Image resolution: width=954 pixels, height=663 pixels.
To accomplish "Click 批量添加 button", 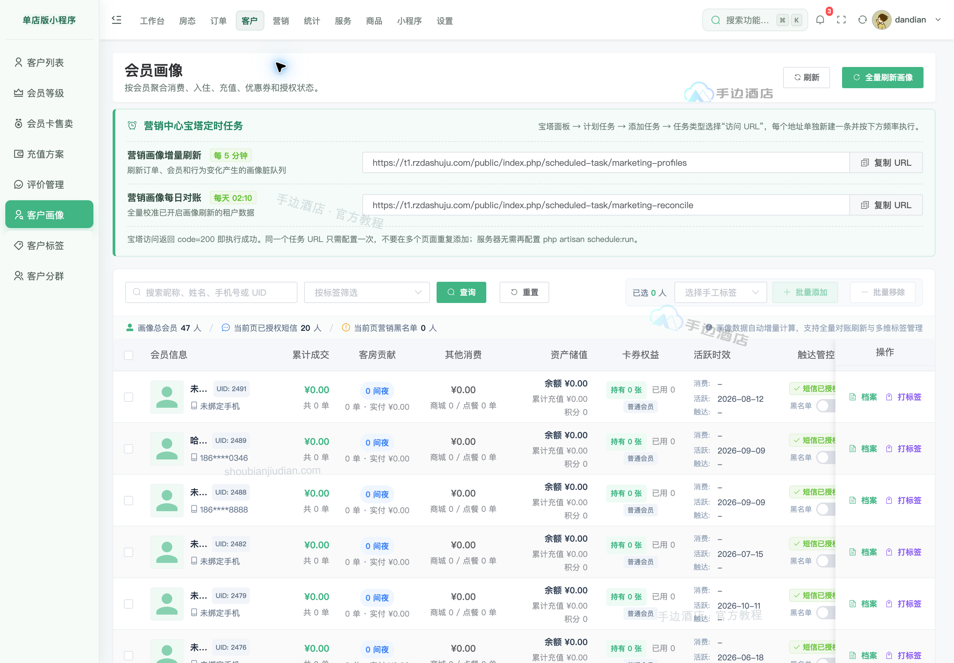I will pyautogui.click(x=805, y=292).
